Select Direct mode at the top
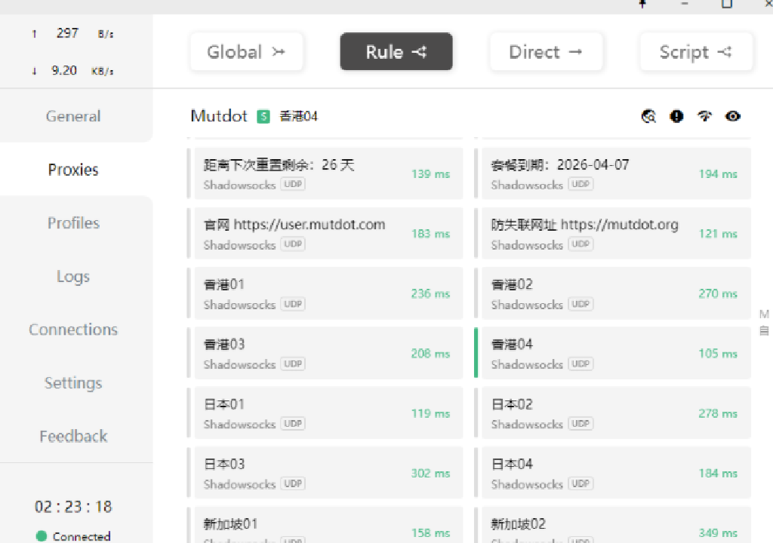Image resolution: width=773 pixels, height=543 pixels. tap(546, 51)
